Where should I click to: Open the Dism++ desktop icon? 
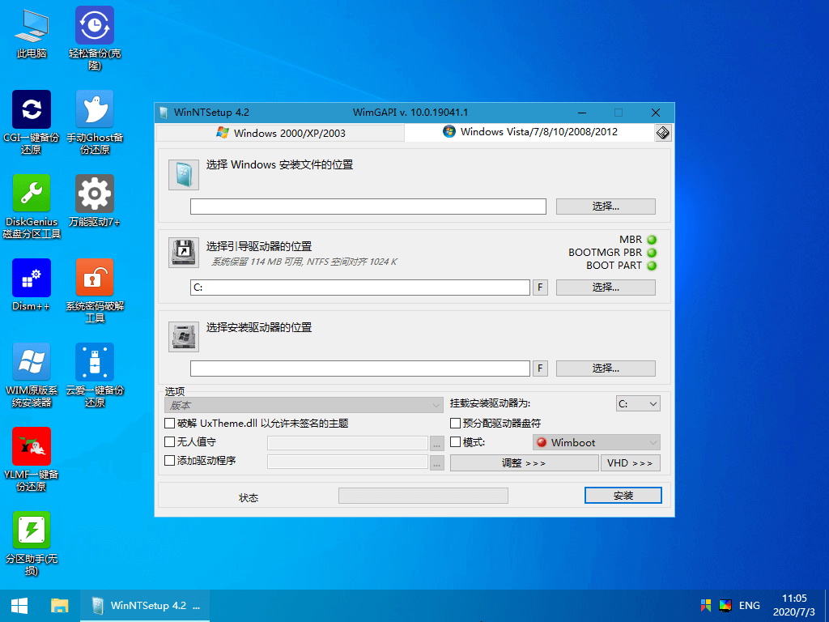(x=32, y=279)
